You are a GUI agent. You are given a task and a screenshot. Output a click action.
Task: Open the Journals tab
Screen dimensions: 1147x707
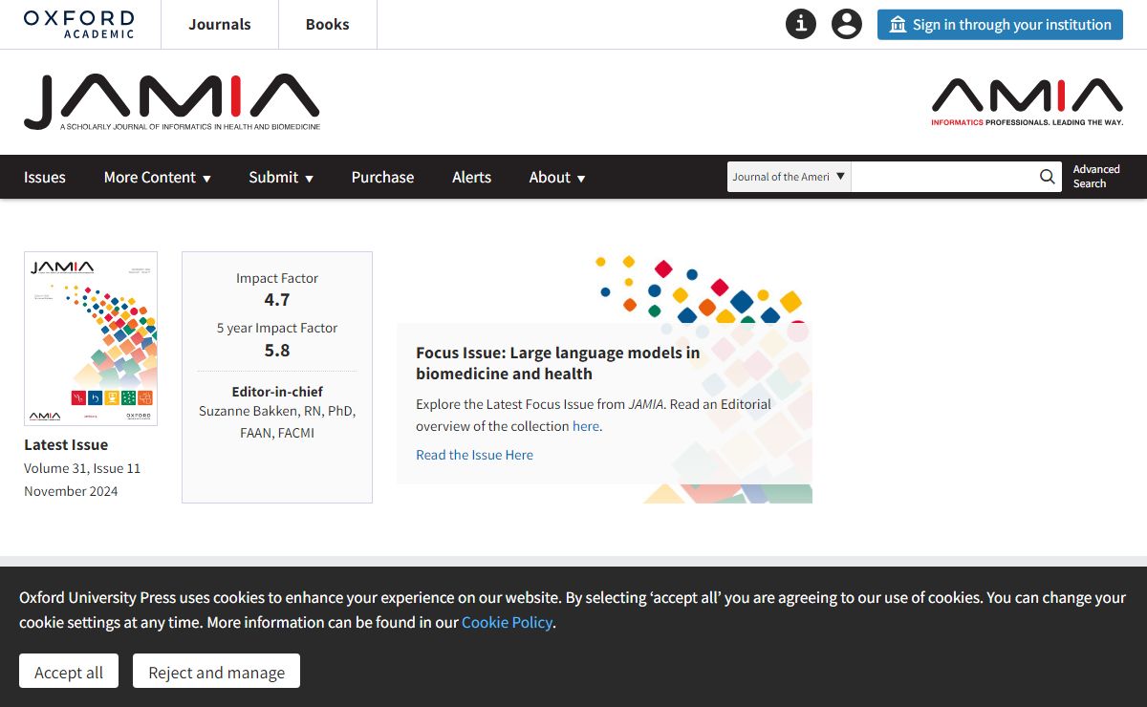point(220,25)
